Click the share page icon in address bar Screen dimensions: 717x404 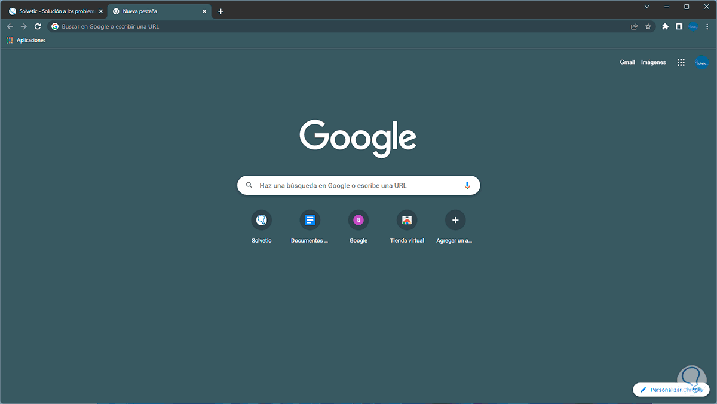coord(634,26)
